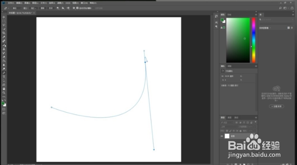The height and width of the screenshot is (165, 297).
Task: Select the Hand tool
Action: pyautogui.click(x=4, y=89)
